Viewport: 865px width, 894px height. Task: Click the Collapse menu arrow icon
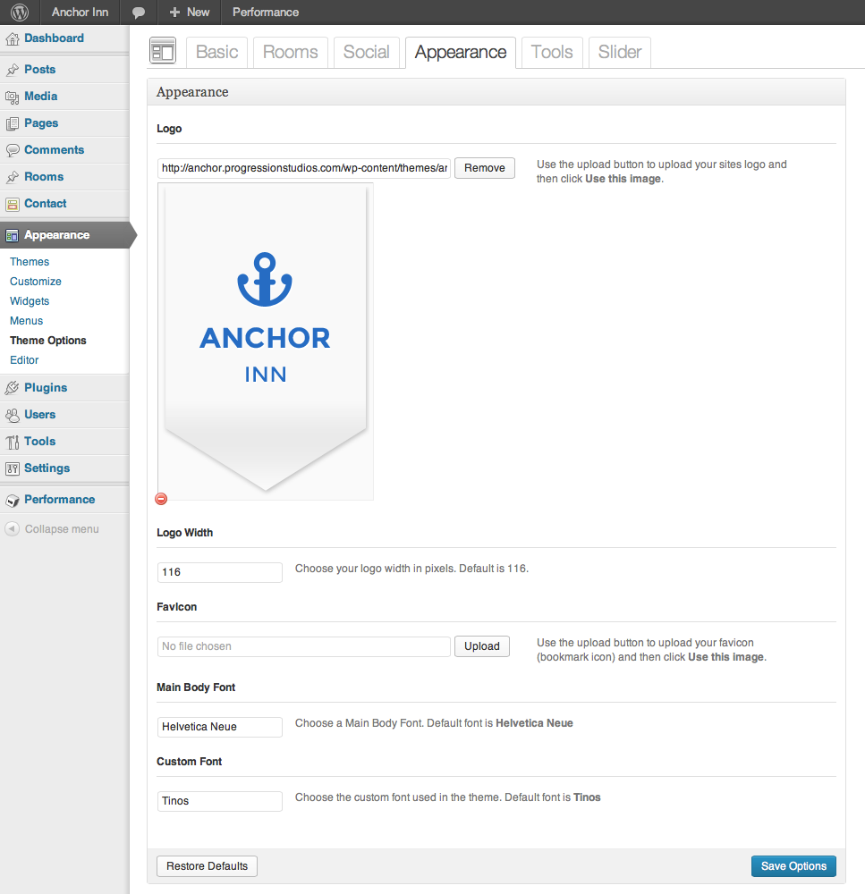12,528
